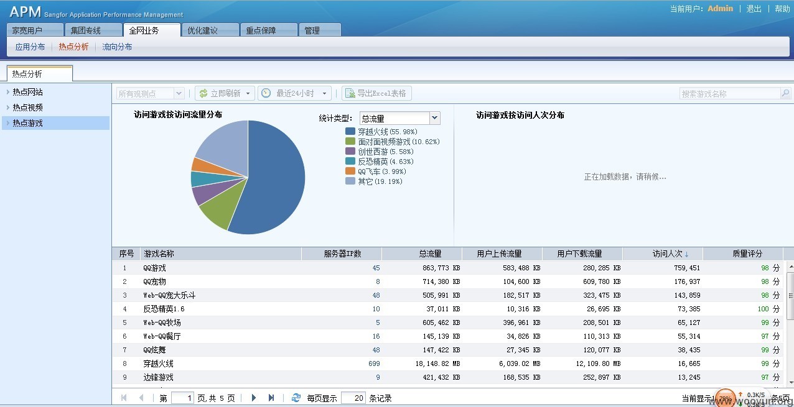Open the 帮助 help link
Image resolution: width=794 pixels, height=407 pixels.
click(782, 9)
